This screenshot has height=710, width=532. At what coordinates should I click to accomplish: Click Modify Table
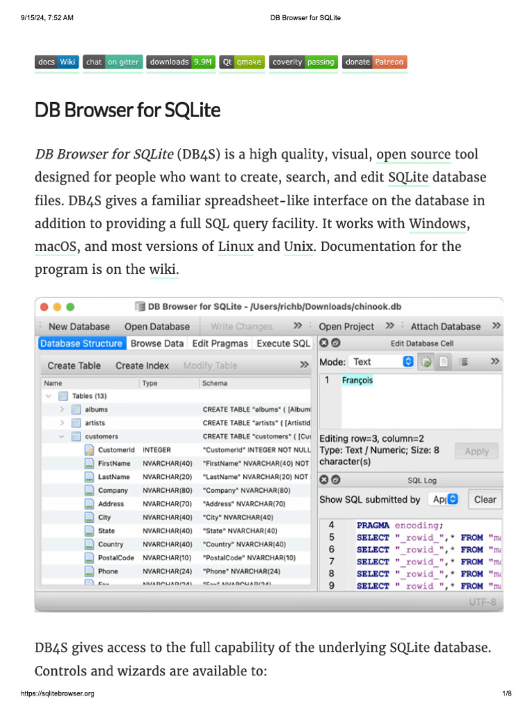pos(211,366)
